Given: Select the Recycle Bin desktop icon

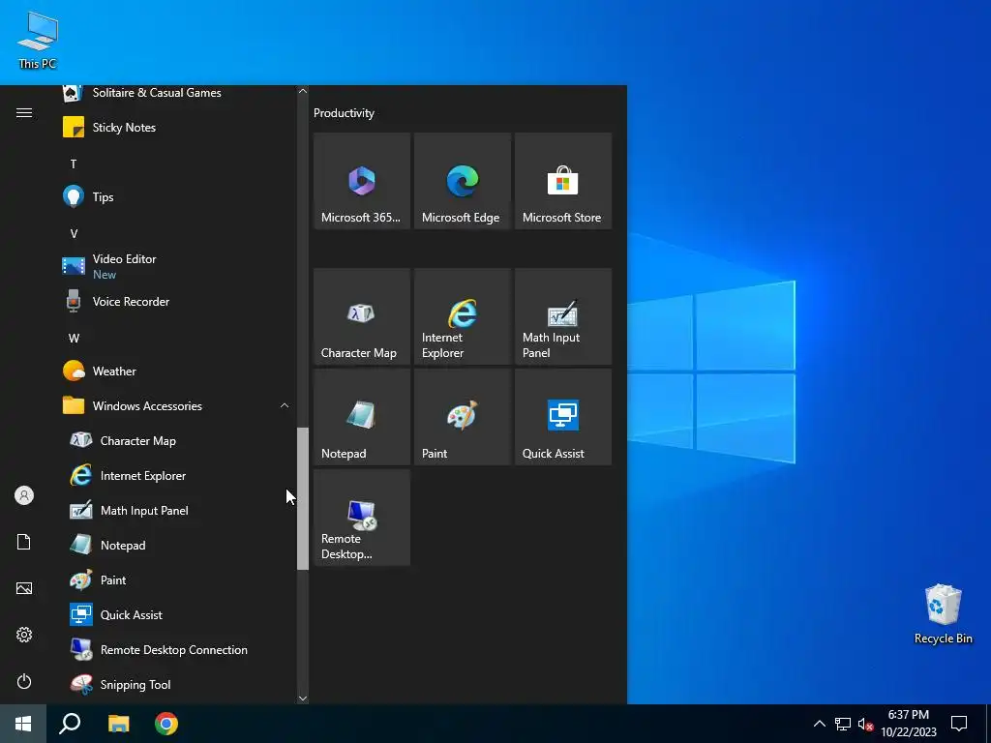Looking at the screenshot, I should [x=943, y=614].
